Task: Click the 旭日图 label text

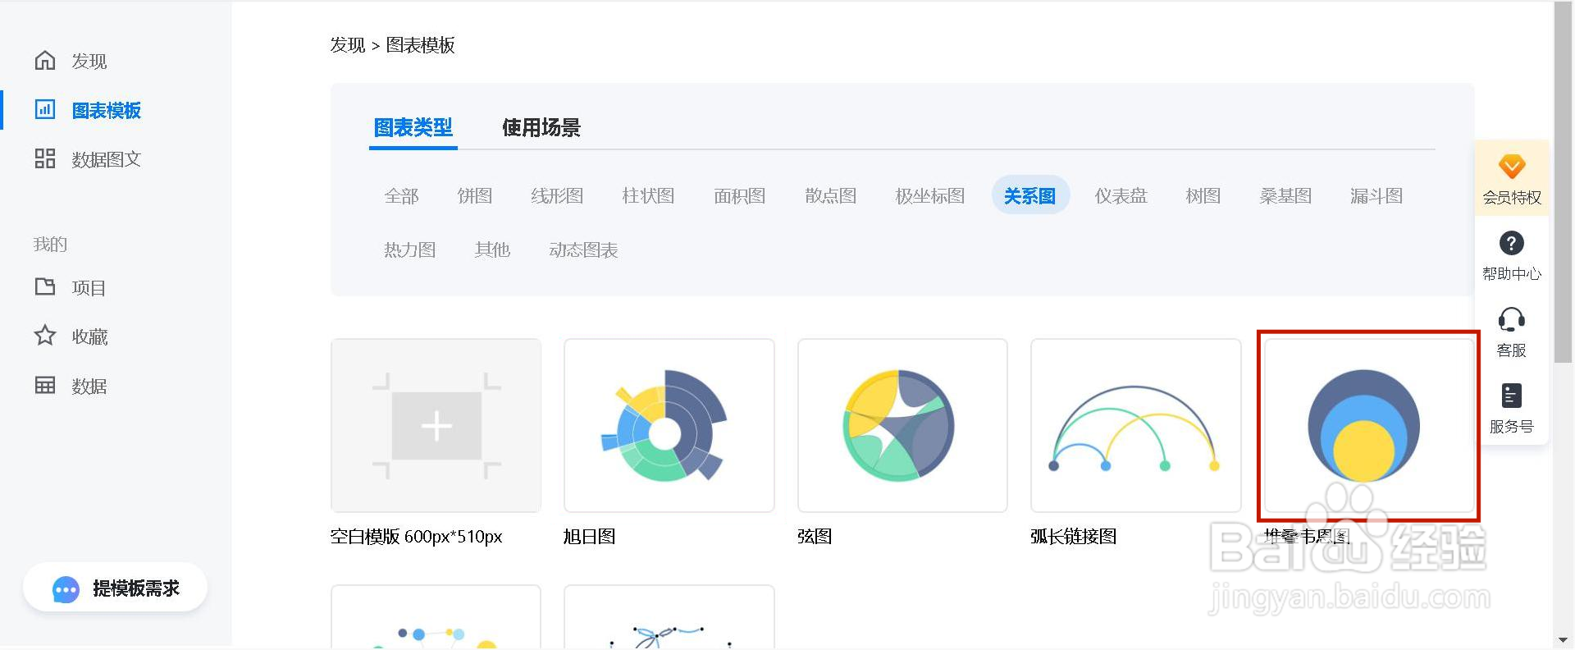Action: coord(589,536)
